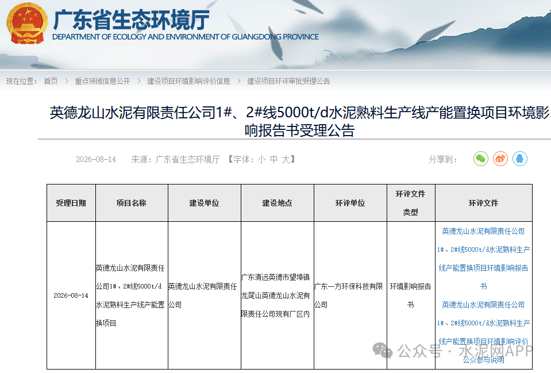
Task: Share the page to WeChat
Action: click(x=481, y=159)
